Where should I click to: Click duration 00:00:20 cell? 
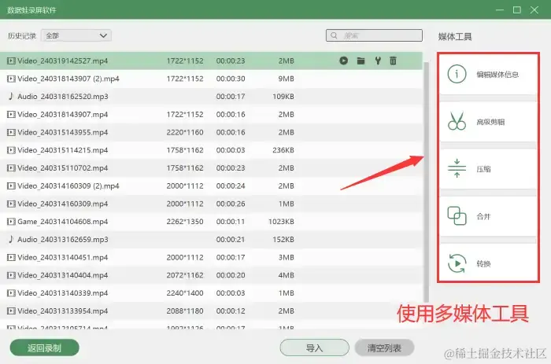click(231, 275)
